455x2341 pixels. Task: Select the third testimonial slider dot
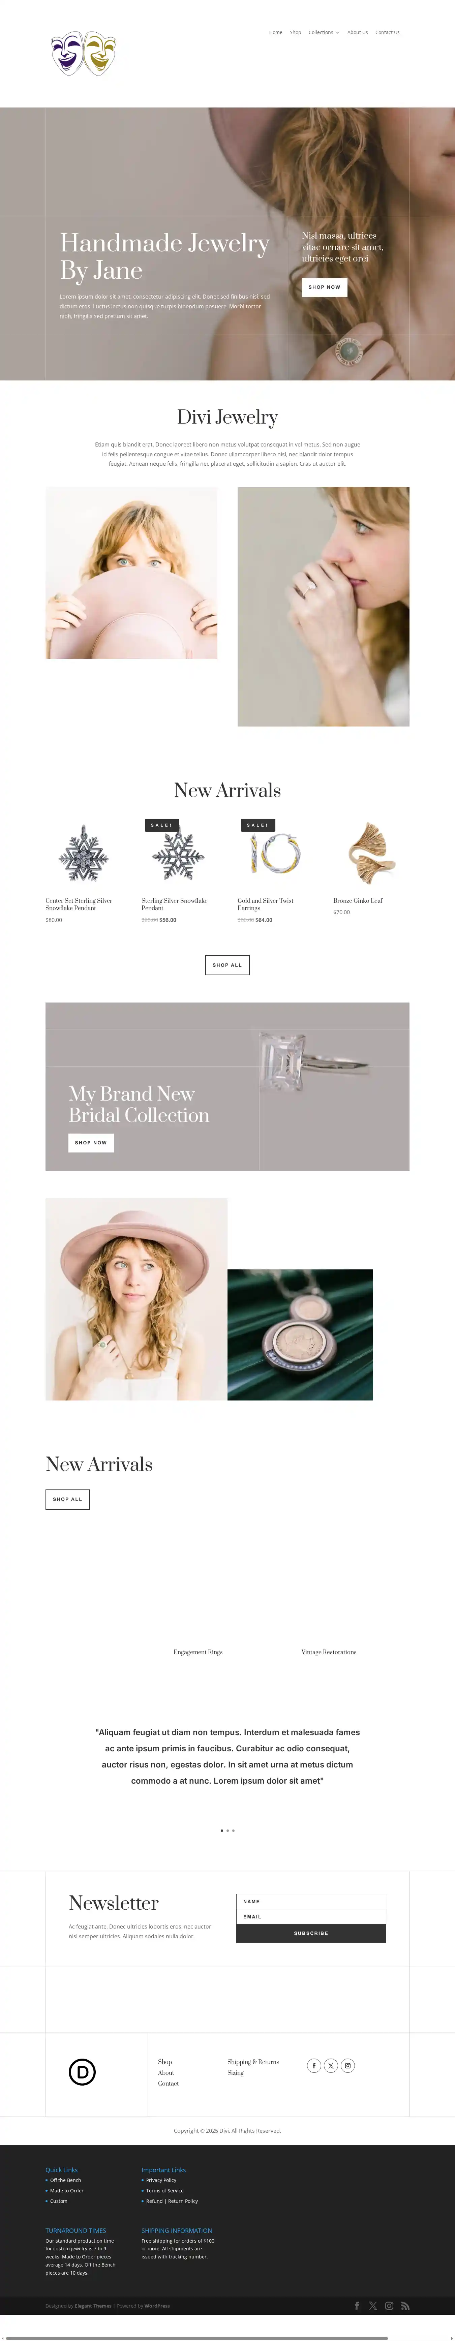pyautogui.click(x=234, y=1830)
